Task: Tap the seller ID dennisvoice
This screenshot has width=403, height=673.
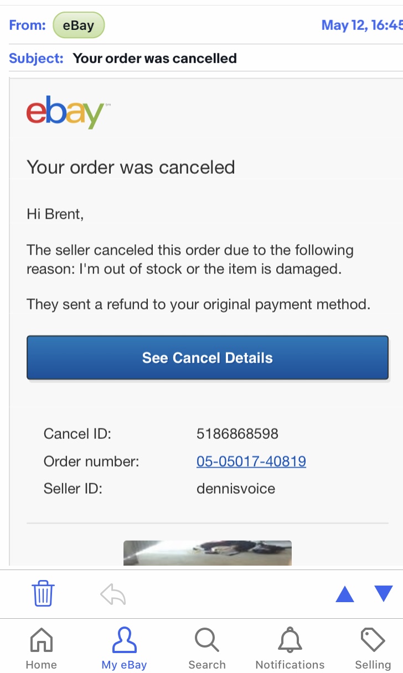Action: [236, 489]
